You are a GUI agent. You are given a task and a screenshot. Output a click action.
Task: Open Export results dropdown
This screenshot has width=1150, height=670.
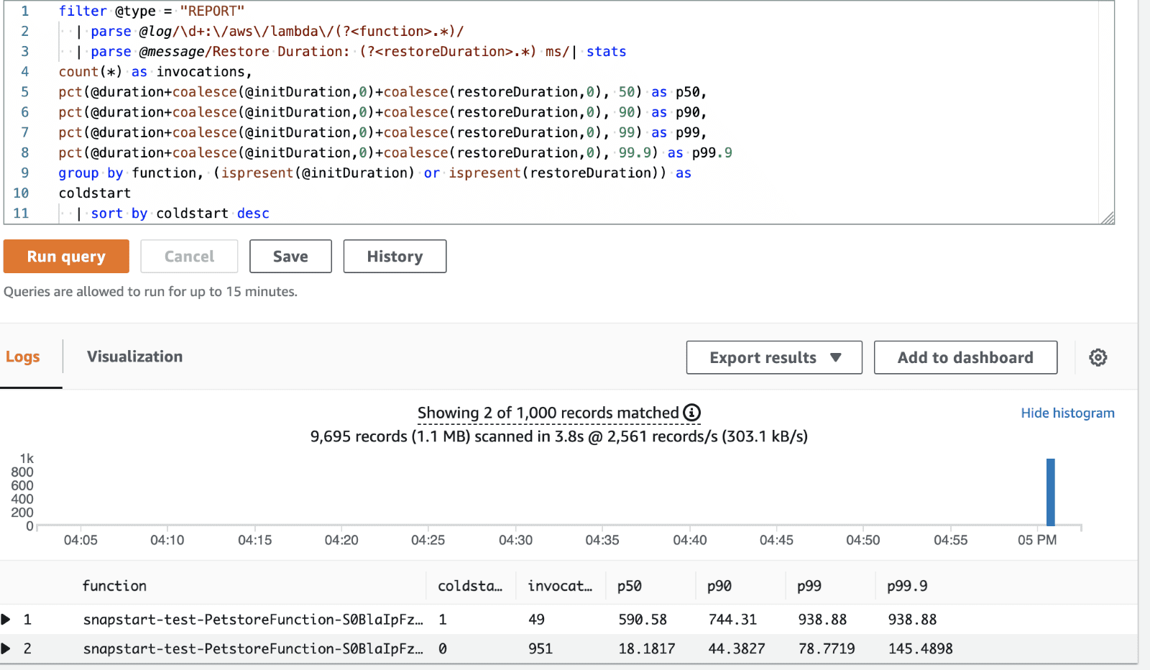tap(774, 357)
